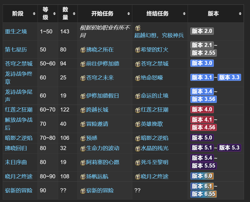Click quest icon beside 阿莉塞的心愿
The width and height of the screenshot is (250, 202).
(x=83, y=162)
